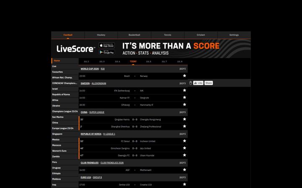Select CONCACAF Champions in the sidebar
Image resolution: width=302 pixels, height=188 pixels.
coord(65,83)
